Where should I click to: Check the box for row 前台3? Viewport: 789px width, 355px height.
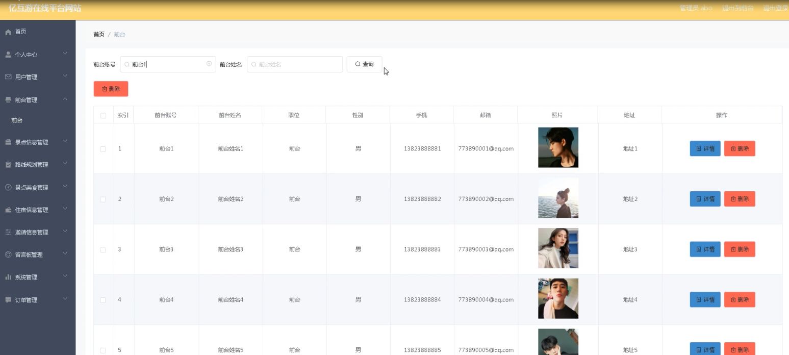pos(103,250)
